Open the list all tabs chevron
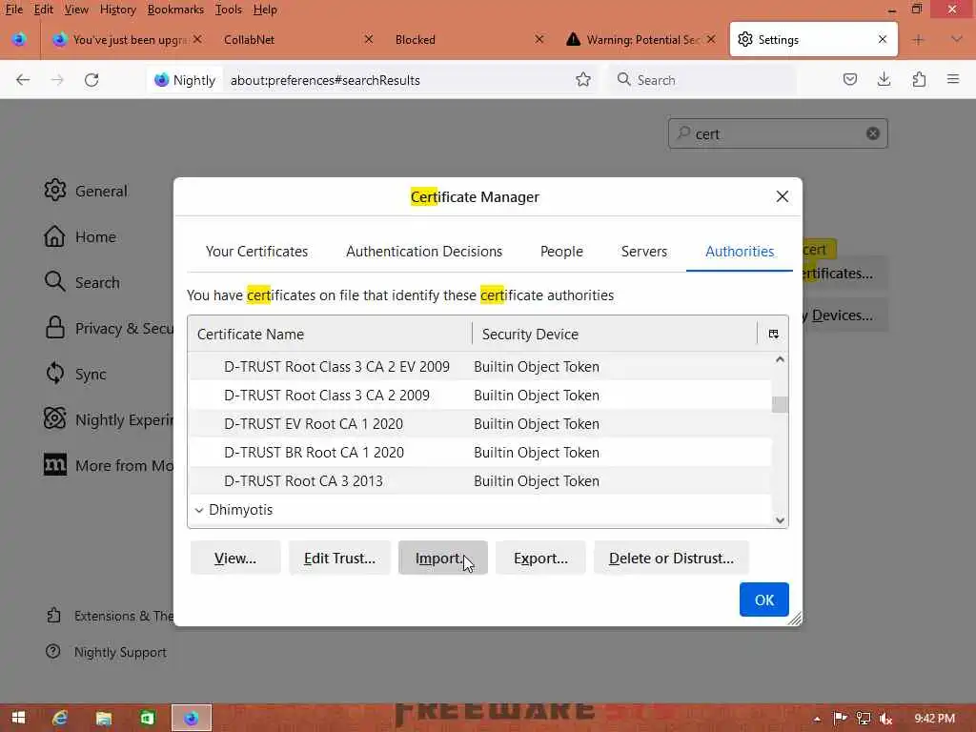The image size is (976, 732). (x=957, y=39)
